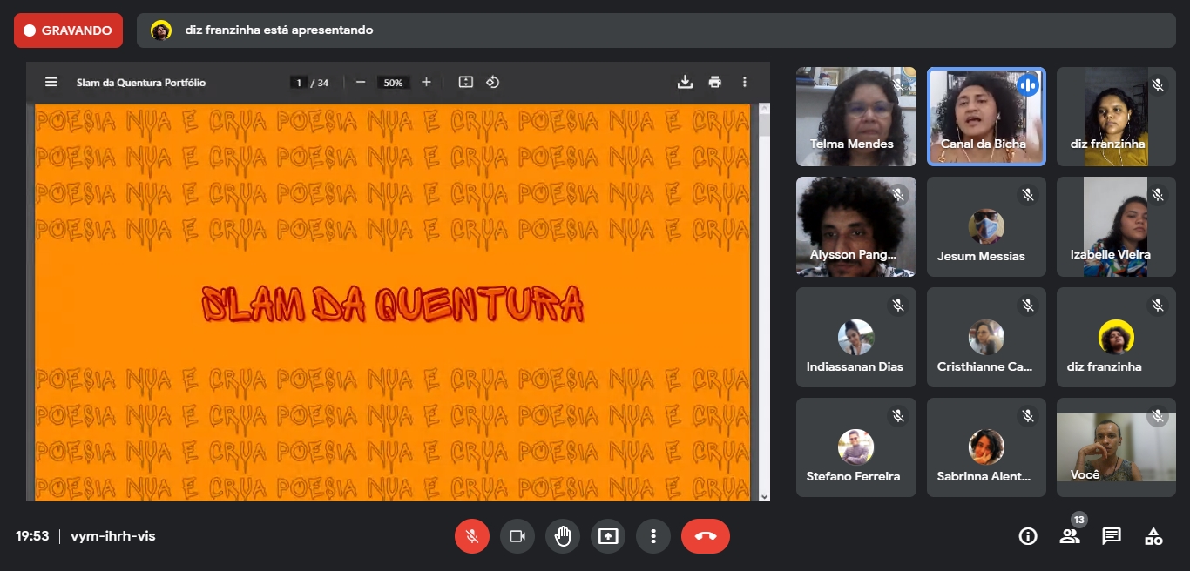1190x571 pixels.
Task: Open more call options menu
Action: coord(653,536)
